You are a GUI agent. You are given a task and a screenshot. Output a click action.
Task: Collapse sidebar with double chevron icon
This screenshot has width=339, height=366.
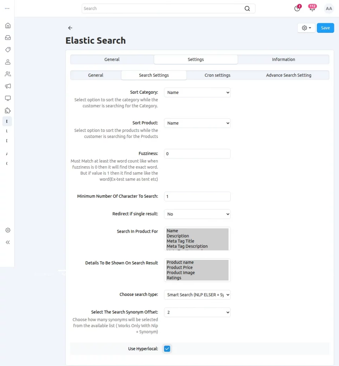pos(8,242)
